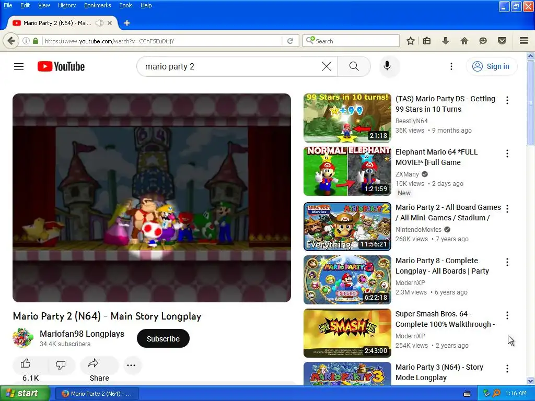Open the Super Smash Bros thumbnail
Screen dimensions: 535x401
(347, 333)
